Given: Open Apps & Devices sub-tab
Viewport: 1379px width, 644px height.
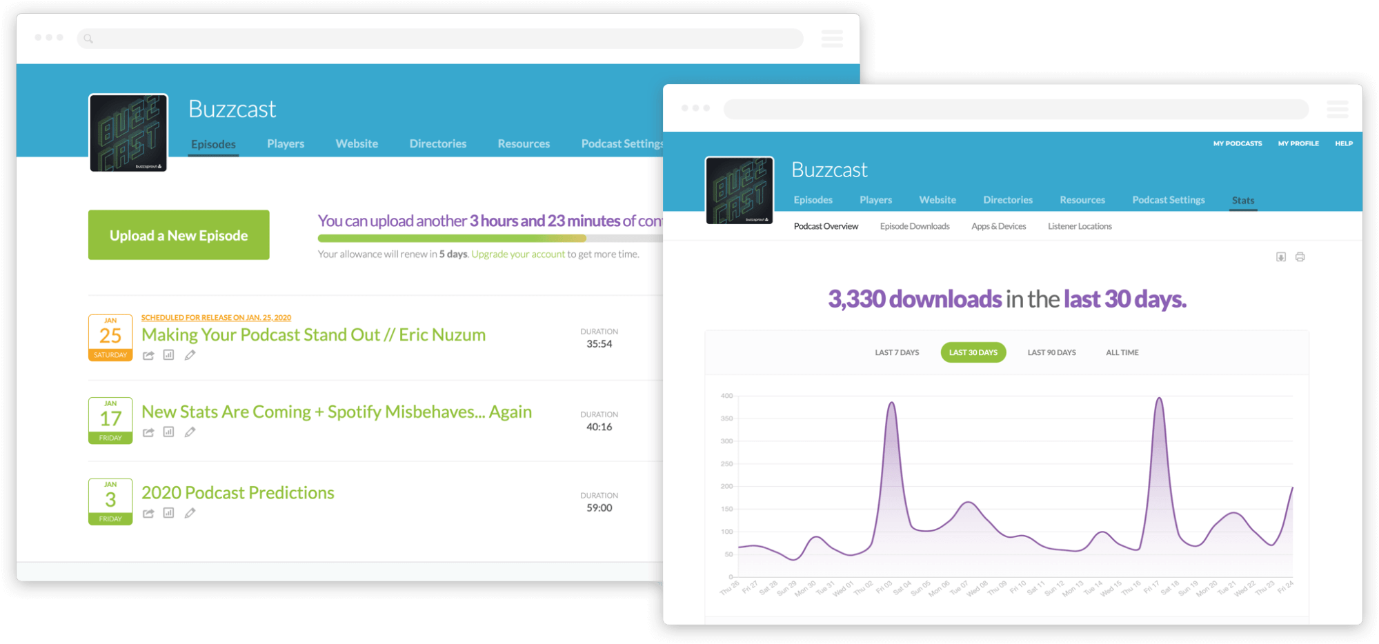Looking at the screenshot, I should tap(999, 226).
